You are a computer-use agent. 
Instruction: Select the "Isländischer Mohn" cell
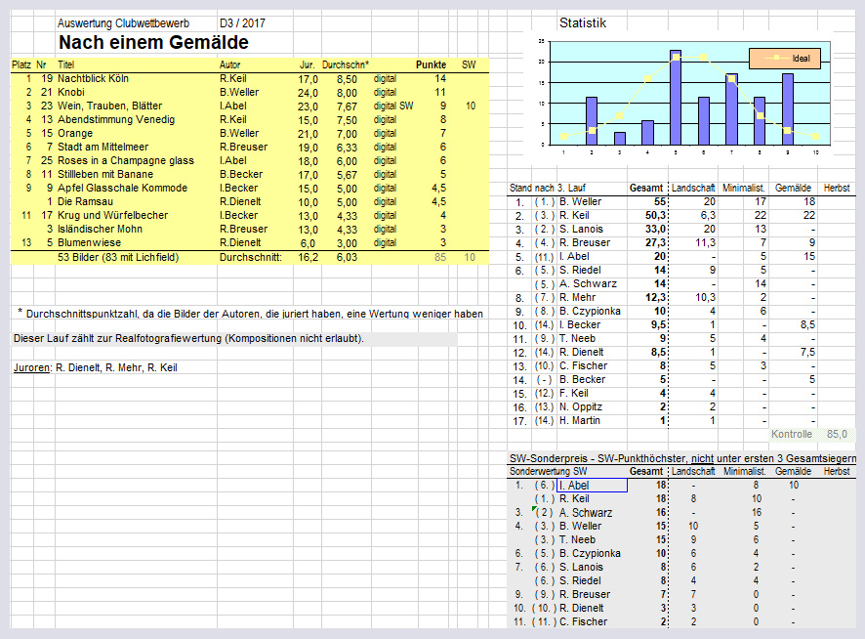pos(100,229)
